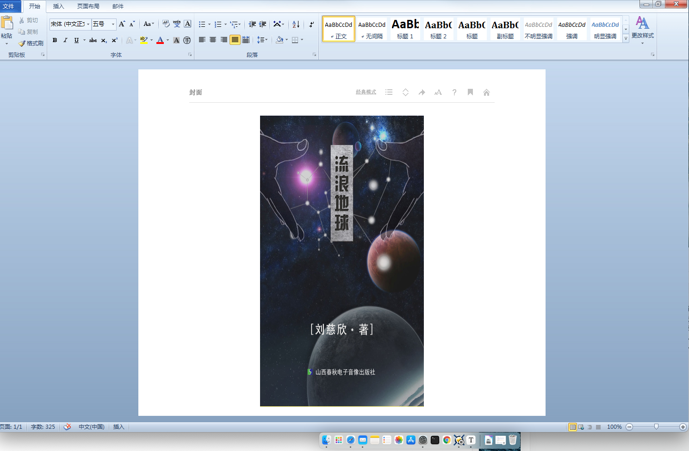Viewport: 689px width, 451px height.
Task: Click the Increase Indent icon
Action: click(x=263, y=24)
